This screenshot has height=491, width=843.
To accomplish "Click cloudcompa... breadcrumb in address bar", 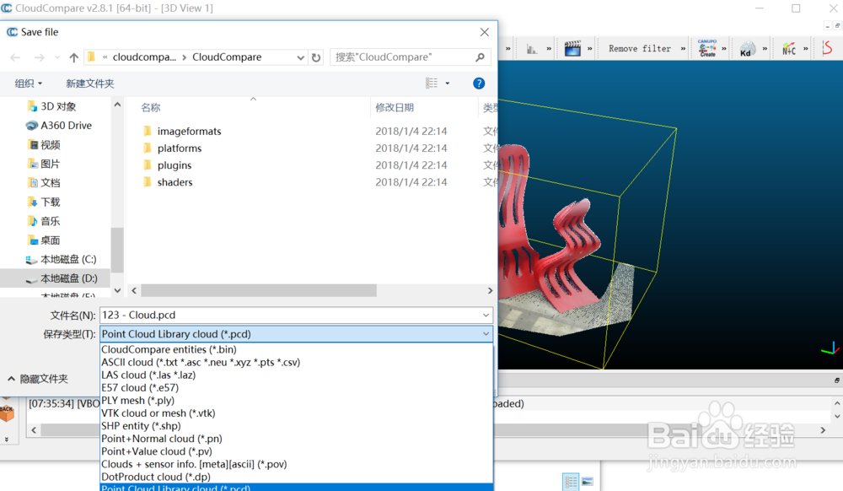I will 144,57.
